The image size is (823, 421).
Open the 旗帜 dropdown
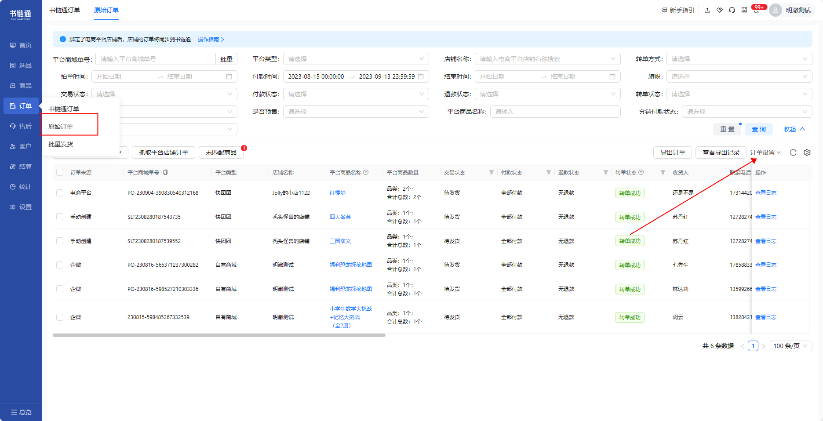tap(739, 76)
